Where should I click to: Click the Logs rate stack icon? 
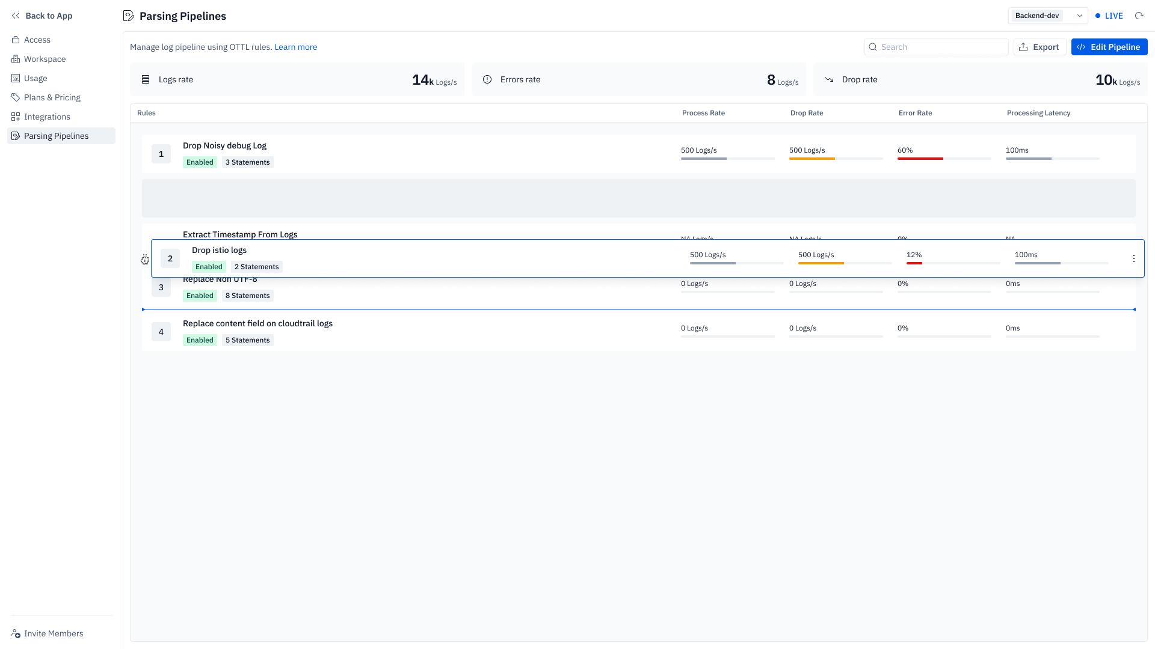tap(146, 79)
